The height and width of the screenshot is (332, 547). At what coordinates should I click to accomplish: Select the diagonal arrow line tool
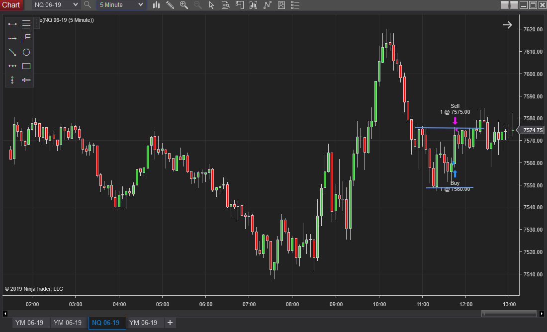point(12,52)
